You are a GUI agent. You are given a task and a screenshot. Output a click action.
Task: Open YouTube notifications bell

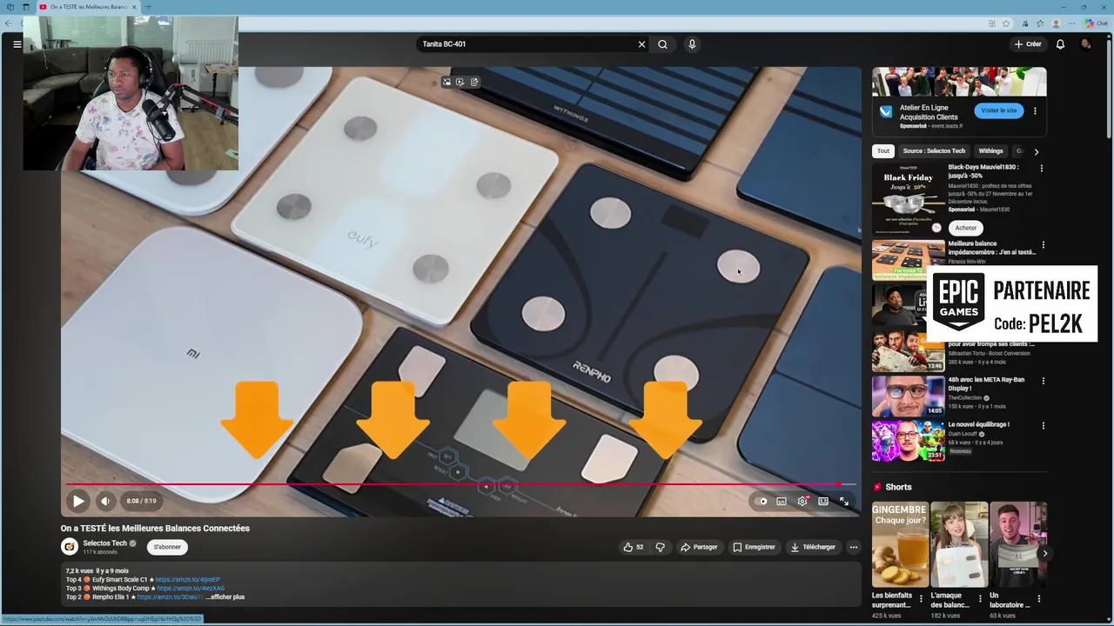pos(1060,44)
